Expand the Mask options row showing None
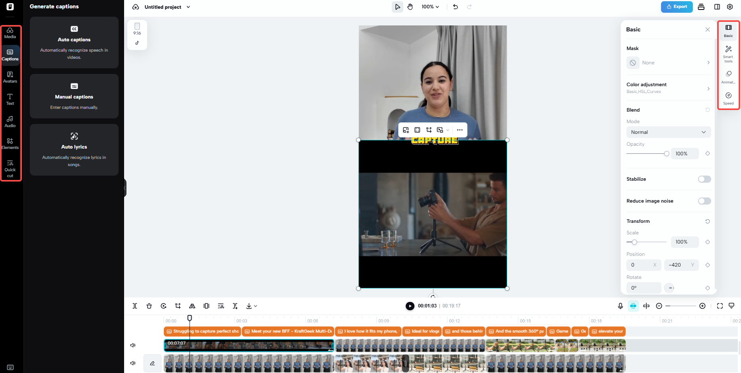 [x=669, y=63]
